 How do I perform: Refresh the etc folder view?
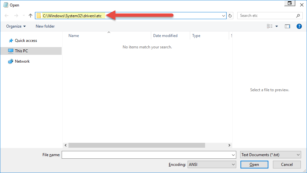pos(230,16)
